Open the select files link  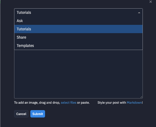coord(69,102)
